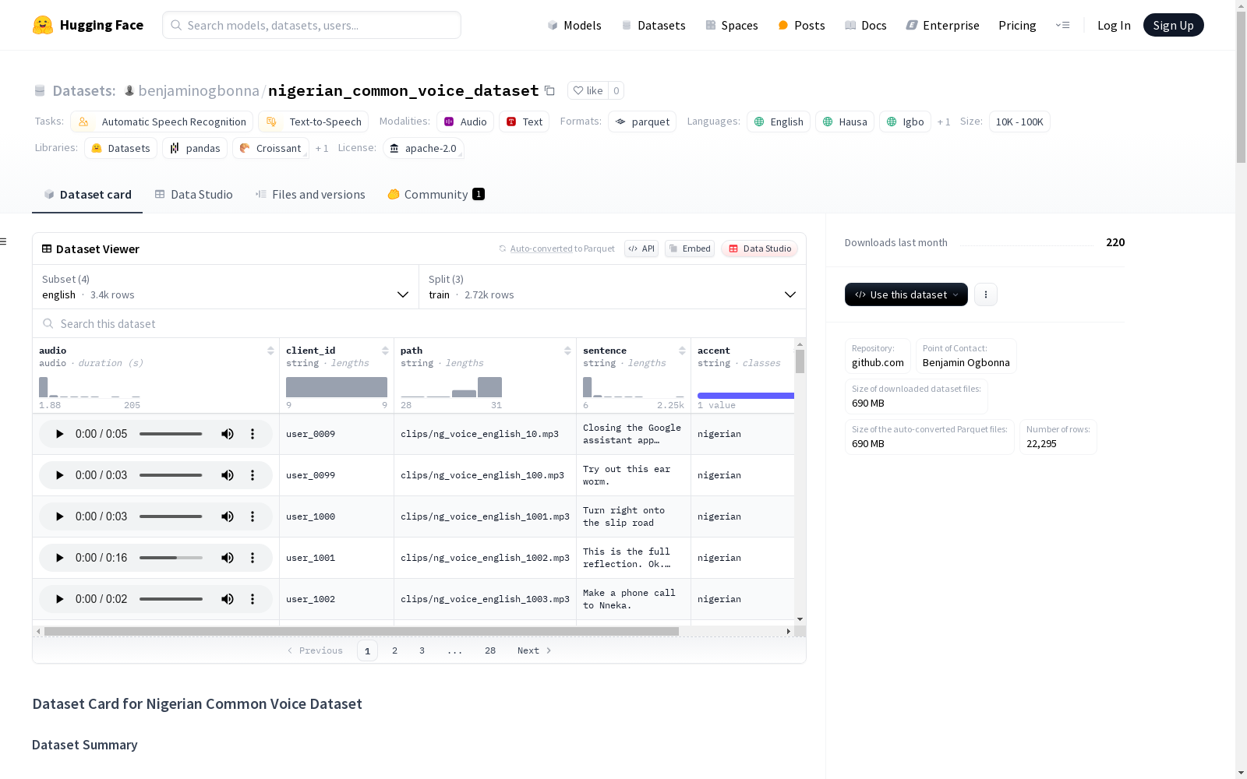1247x779 pixels.
Task: Show additional libraries with +1
Action: pyautogui.click(x=322, y=148)
